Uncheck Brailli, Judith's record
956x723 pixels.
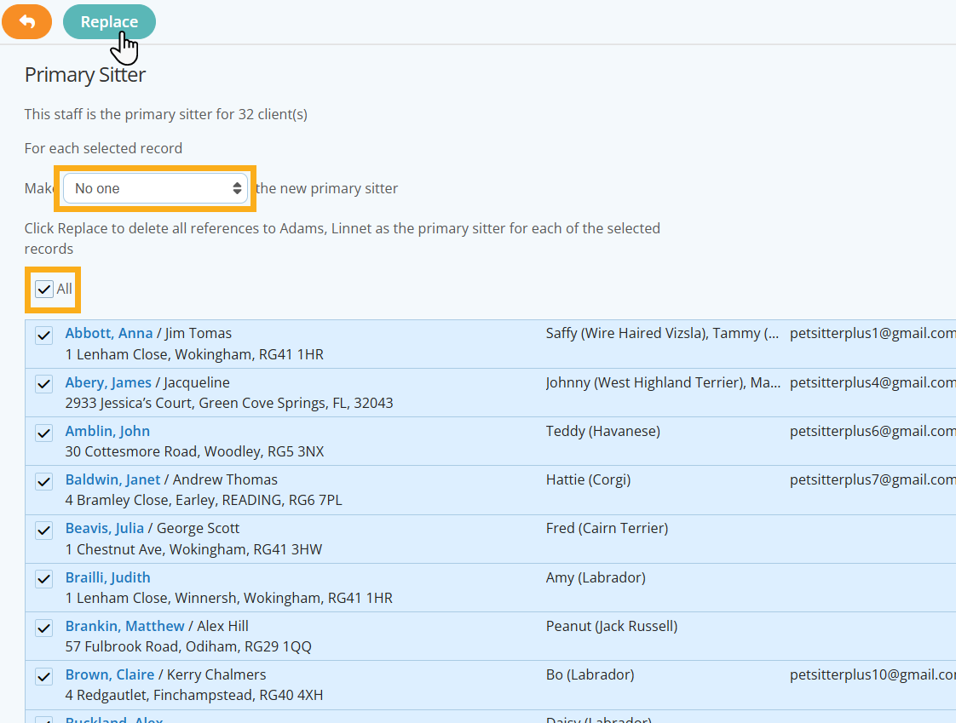pos(43,578)
